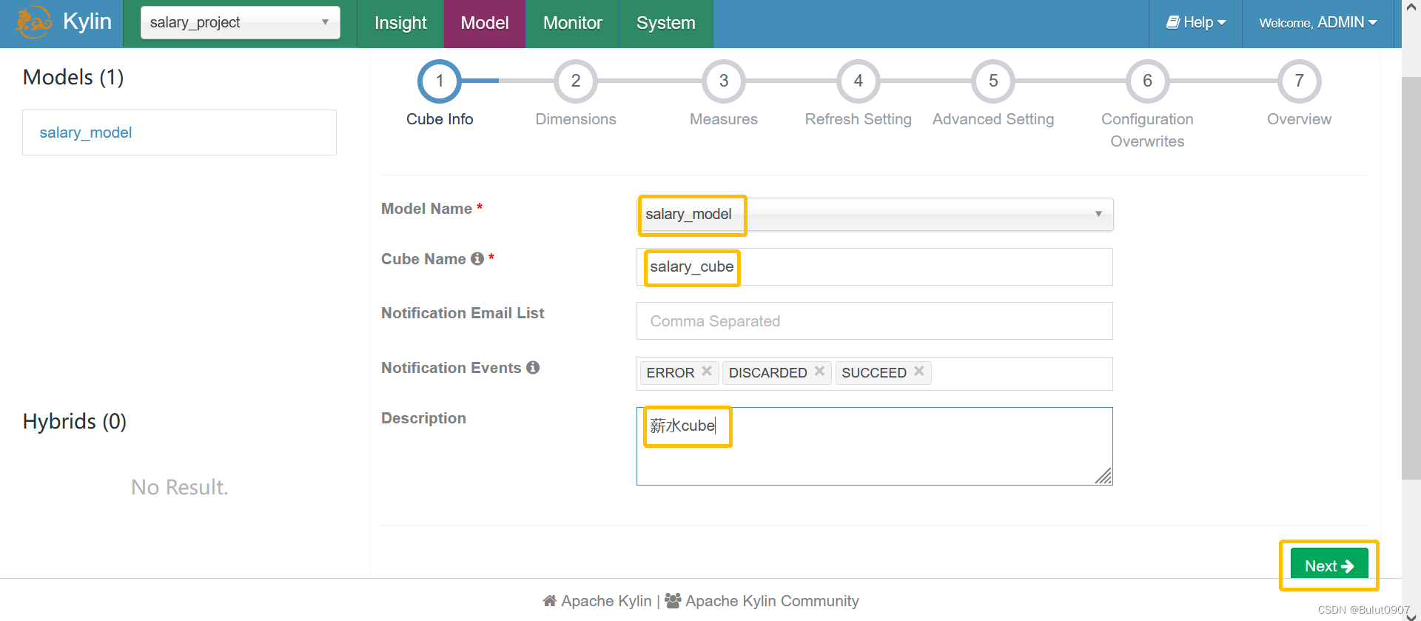Go to wizard step 1 Cube Info
This screenshot has width=1421, height=621.
pos(440,81)
